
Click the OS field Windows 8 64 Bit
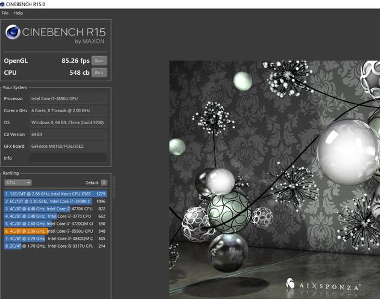[68, 122]
